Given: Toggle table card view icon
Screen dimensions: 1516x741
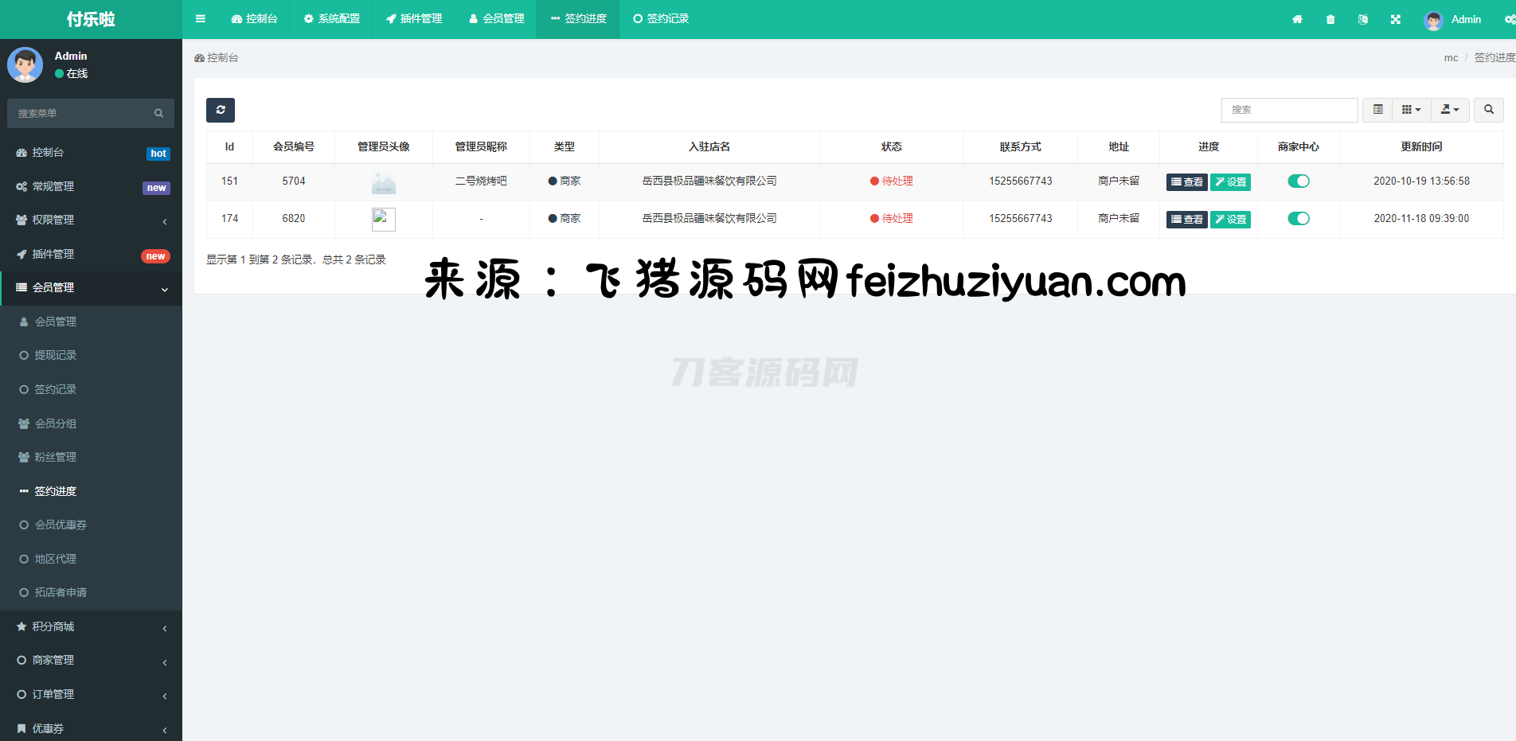Looking at the screenshot, I should (1378, 110).
